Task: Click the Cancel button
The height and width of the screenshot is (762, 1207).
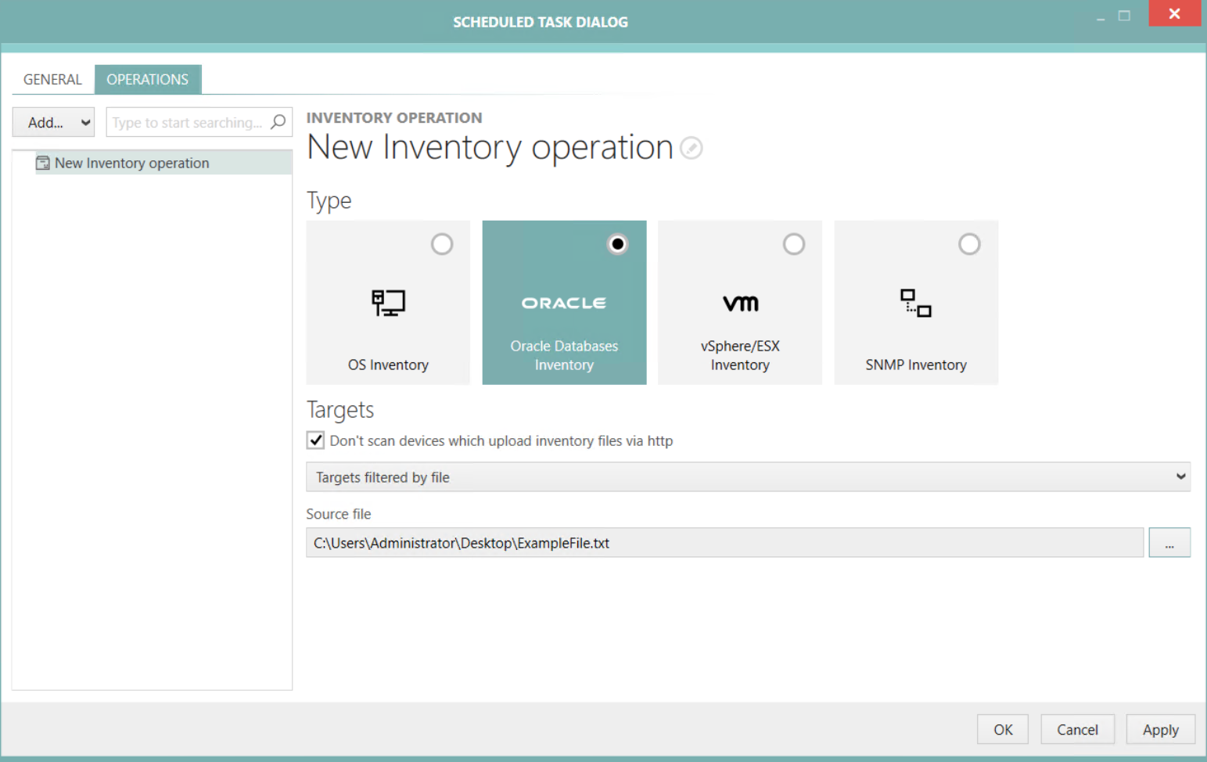Action: [x=1077, y=729]
